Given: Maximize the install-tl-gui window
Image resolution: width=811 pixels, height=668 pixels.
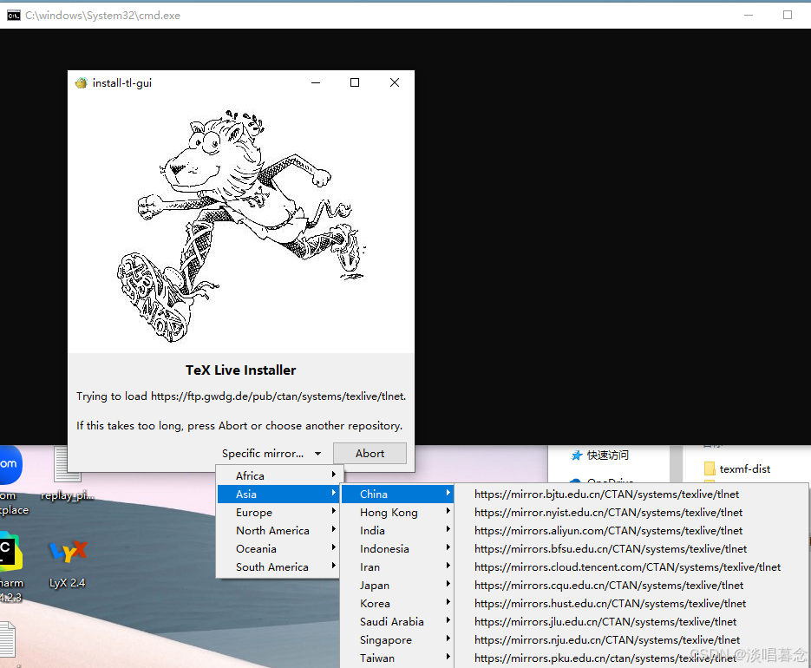Looking at the screenshot, I should pyautogui.click(x=355, y=82).
